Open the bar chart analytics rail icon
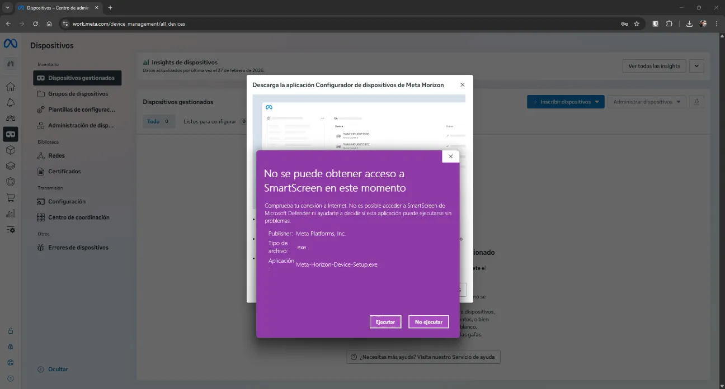Screen dimensions: 725x389 [x=10, y=214]
